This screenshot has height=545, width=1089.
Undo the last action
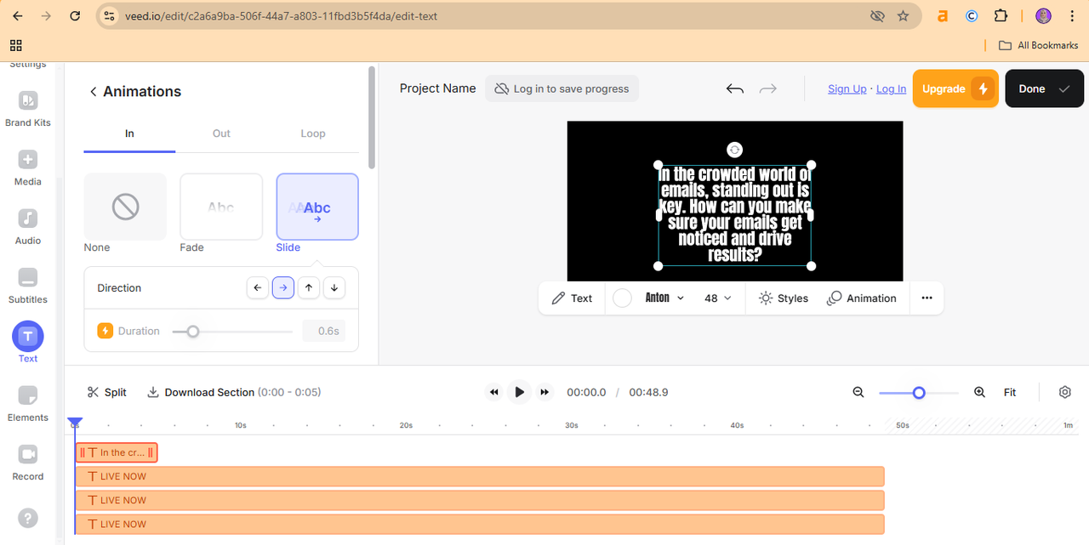pos(735,88)
